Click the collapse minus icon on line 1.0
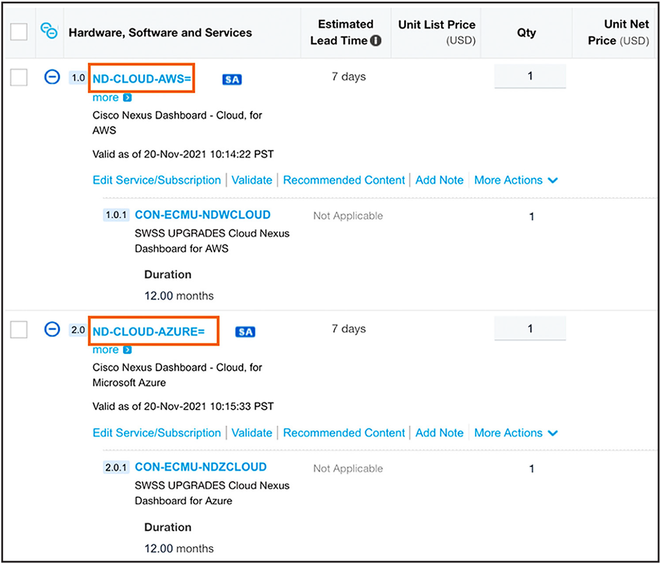 coord(51,77)
